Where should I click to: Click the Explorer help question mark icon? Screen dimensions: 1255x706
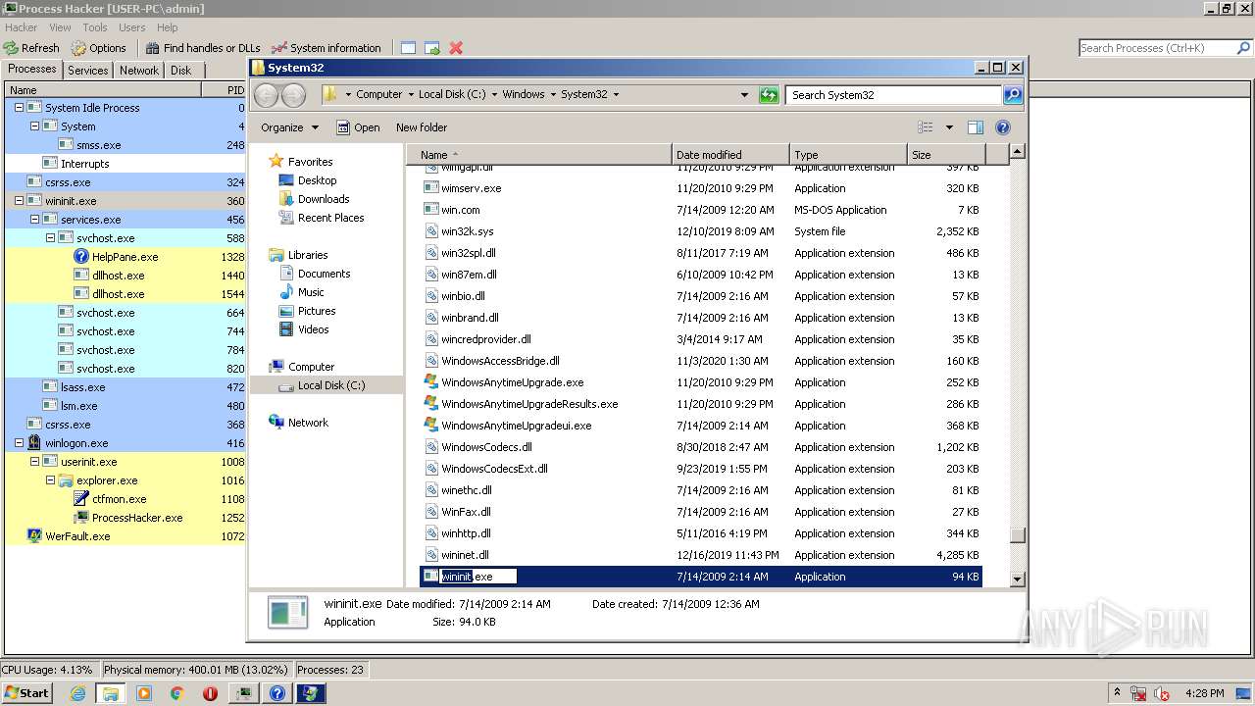(1003, 127)
